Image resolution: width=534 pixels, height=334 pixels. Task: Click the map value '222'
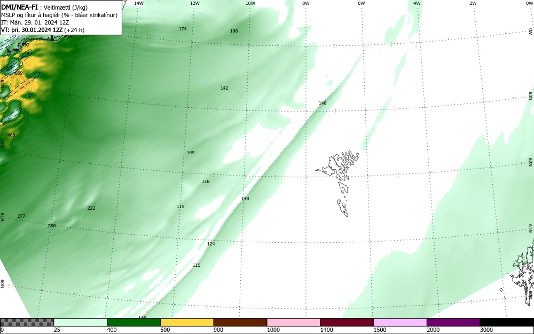[x=91, y=208]
